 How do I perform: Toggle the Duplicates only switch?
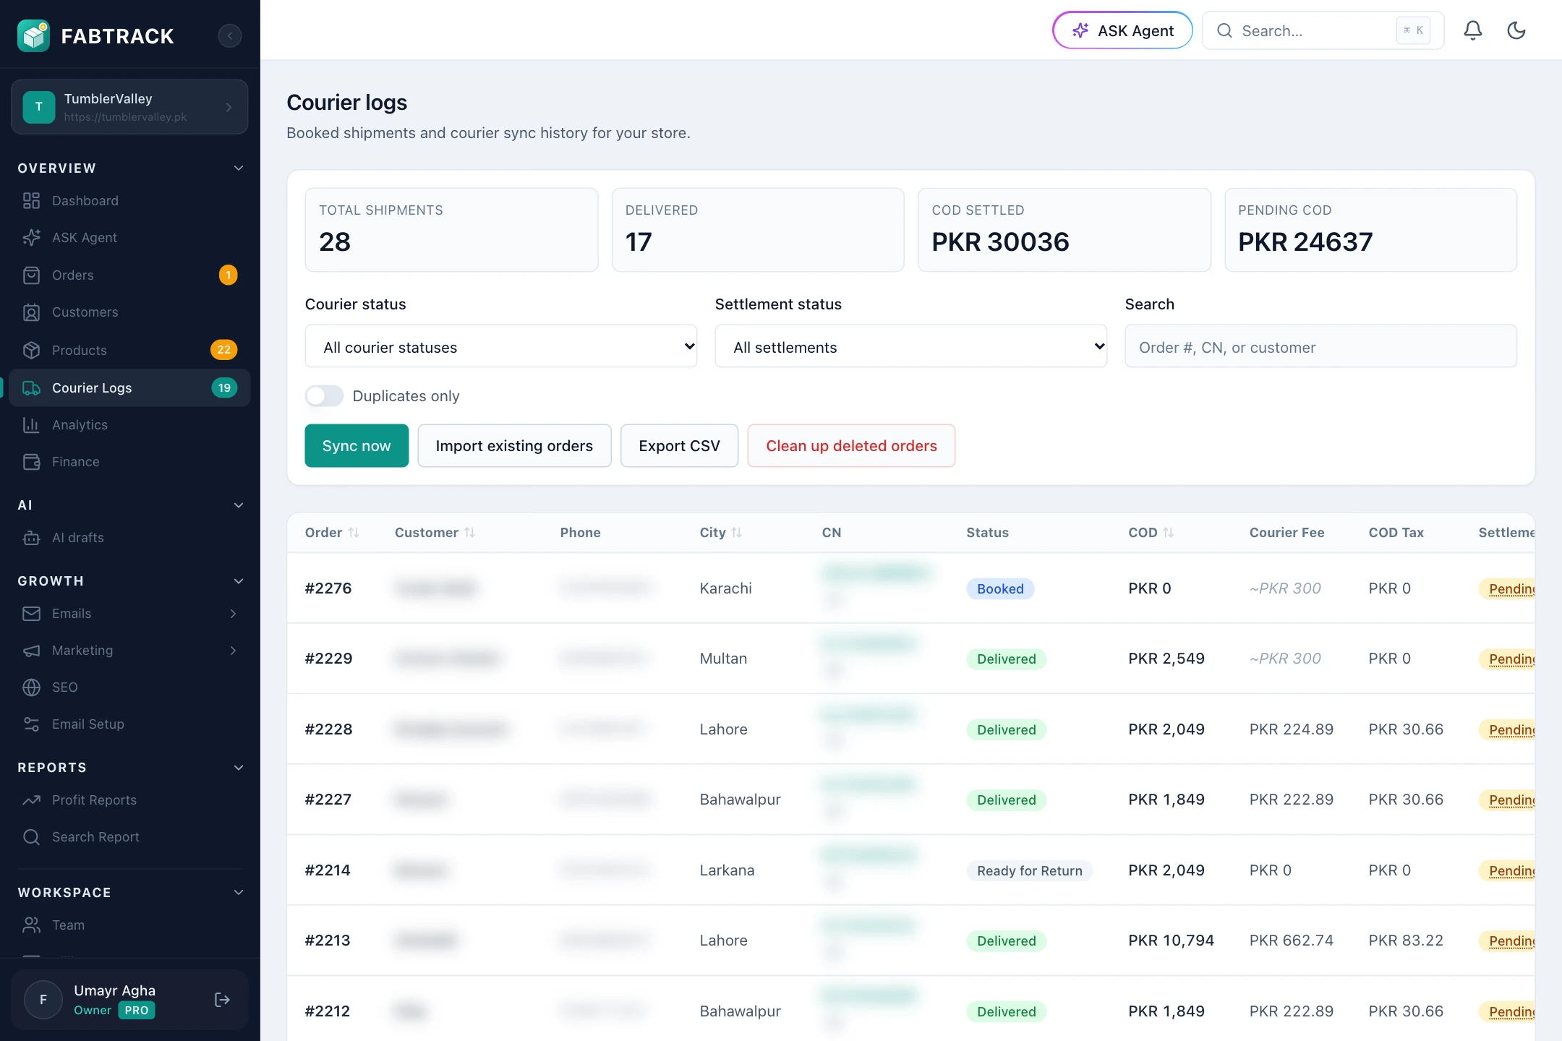[324, 396]
